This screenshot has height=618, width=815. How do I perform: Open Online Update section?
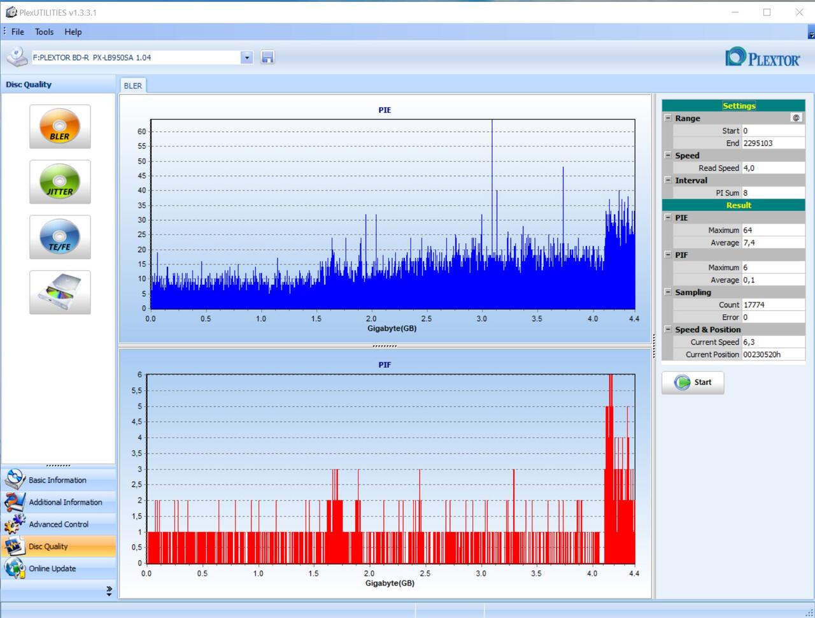52,568
